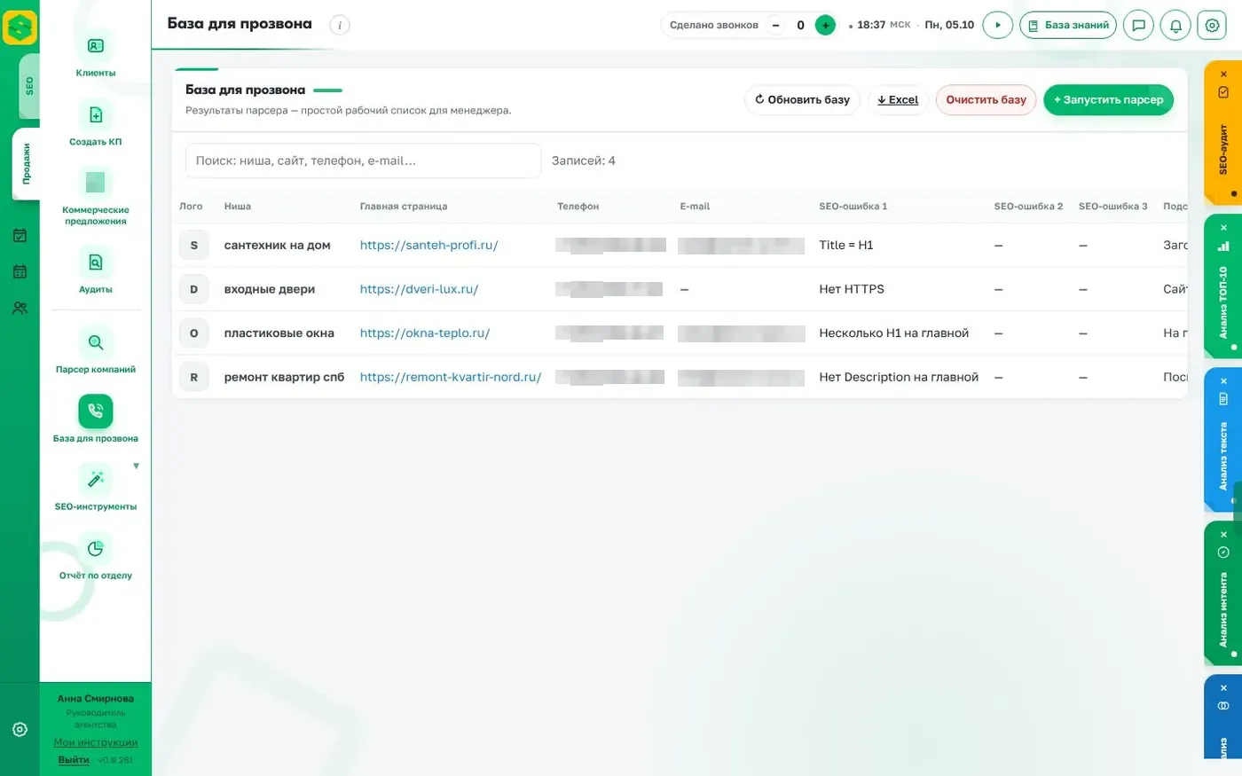Image resolution: width=1242 pixels, height=776 pixels.
Task: Close the Анализ ТОП-10 side tab
Action: click(1223, 228)
